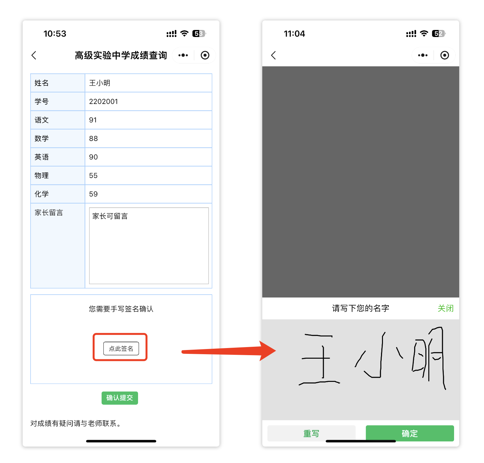Open the three-dot menu beside 高级实验中学成绩查询
This screenshot has width=484, height=463.
tap(183, 55)
